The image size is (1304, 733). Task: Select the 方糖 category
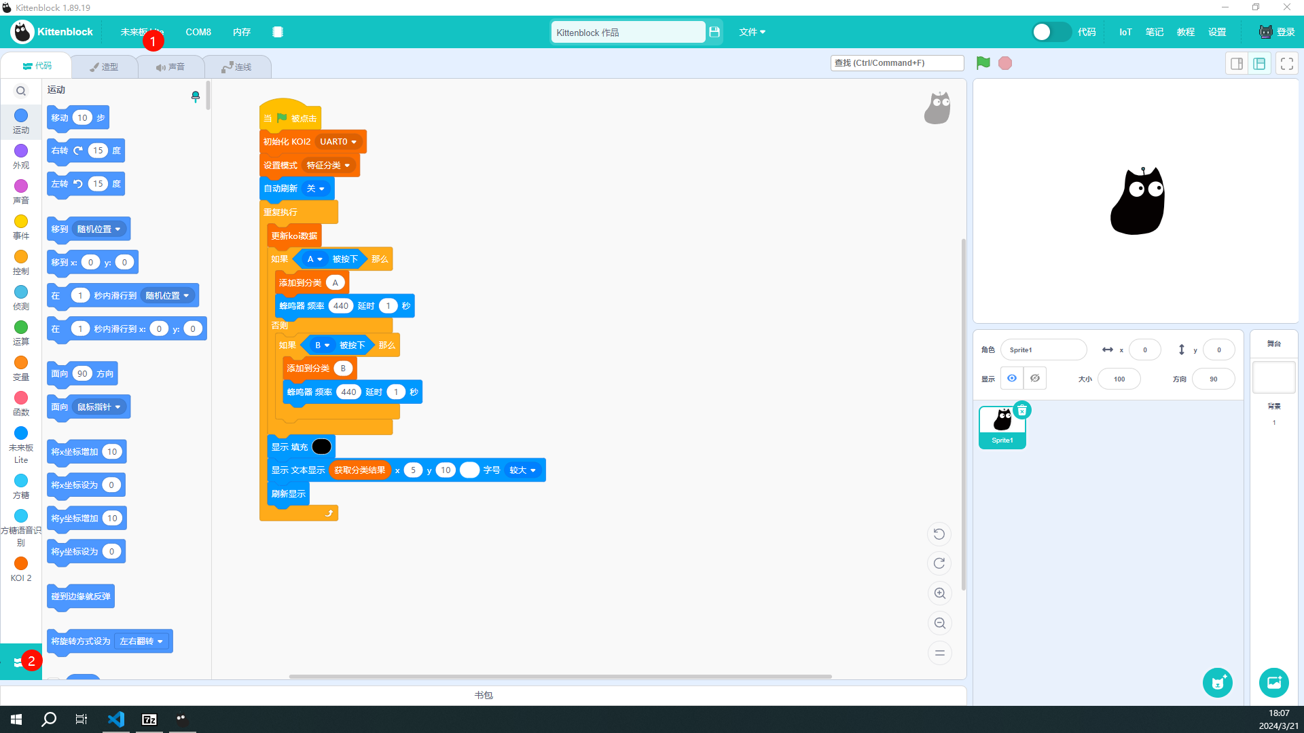pos(21,487)
